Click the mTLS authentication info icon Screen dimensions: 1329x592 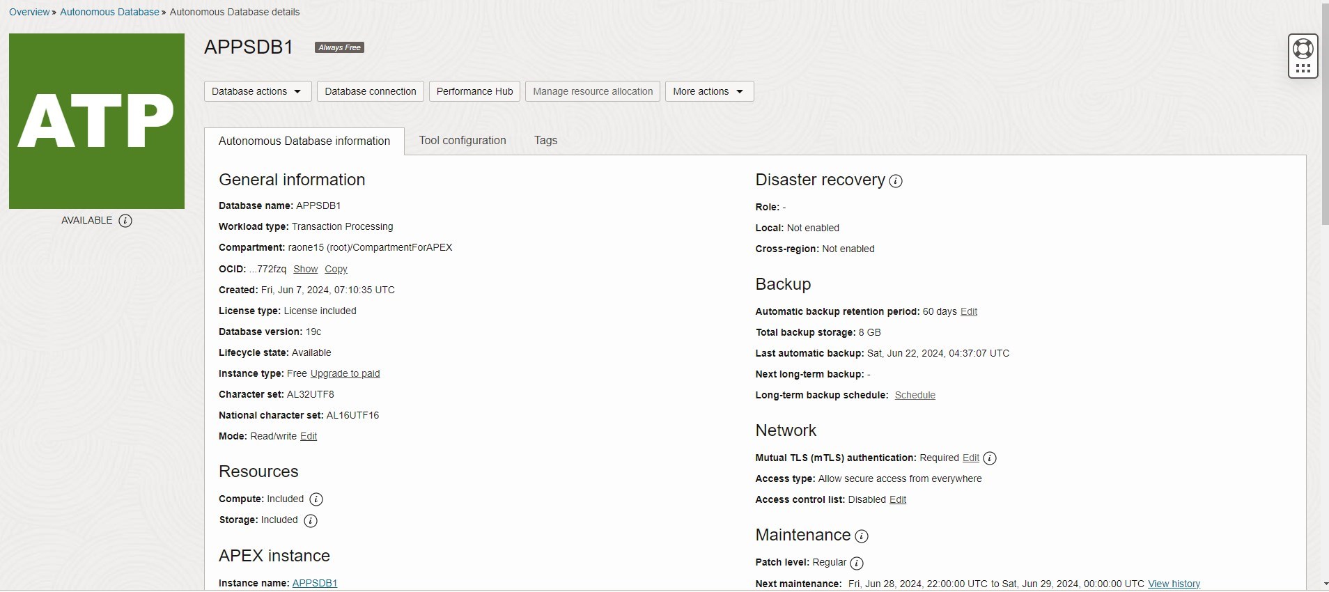[990, 458]
